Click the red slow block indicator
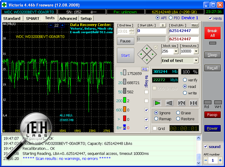225x167 pixels. pyautogui.click(x=125, y=118)
